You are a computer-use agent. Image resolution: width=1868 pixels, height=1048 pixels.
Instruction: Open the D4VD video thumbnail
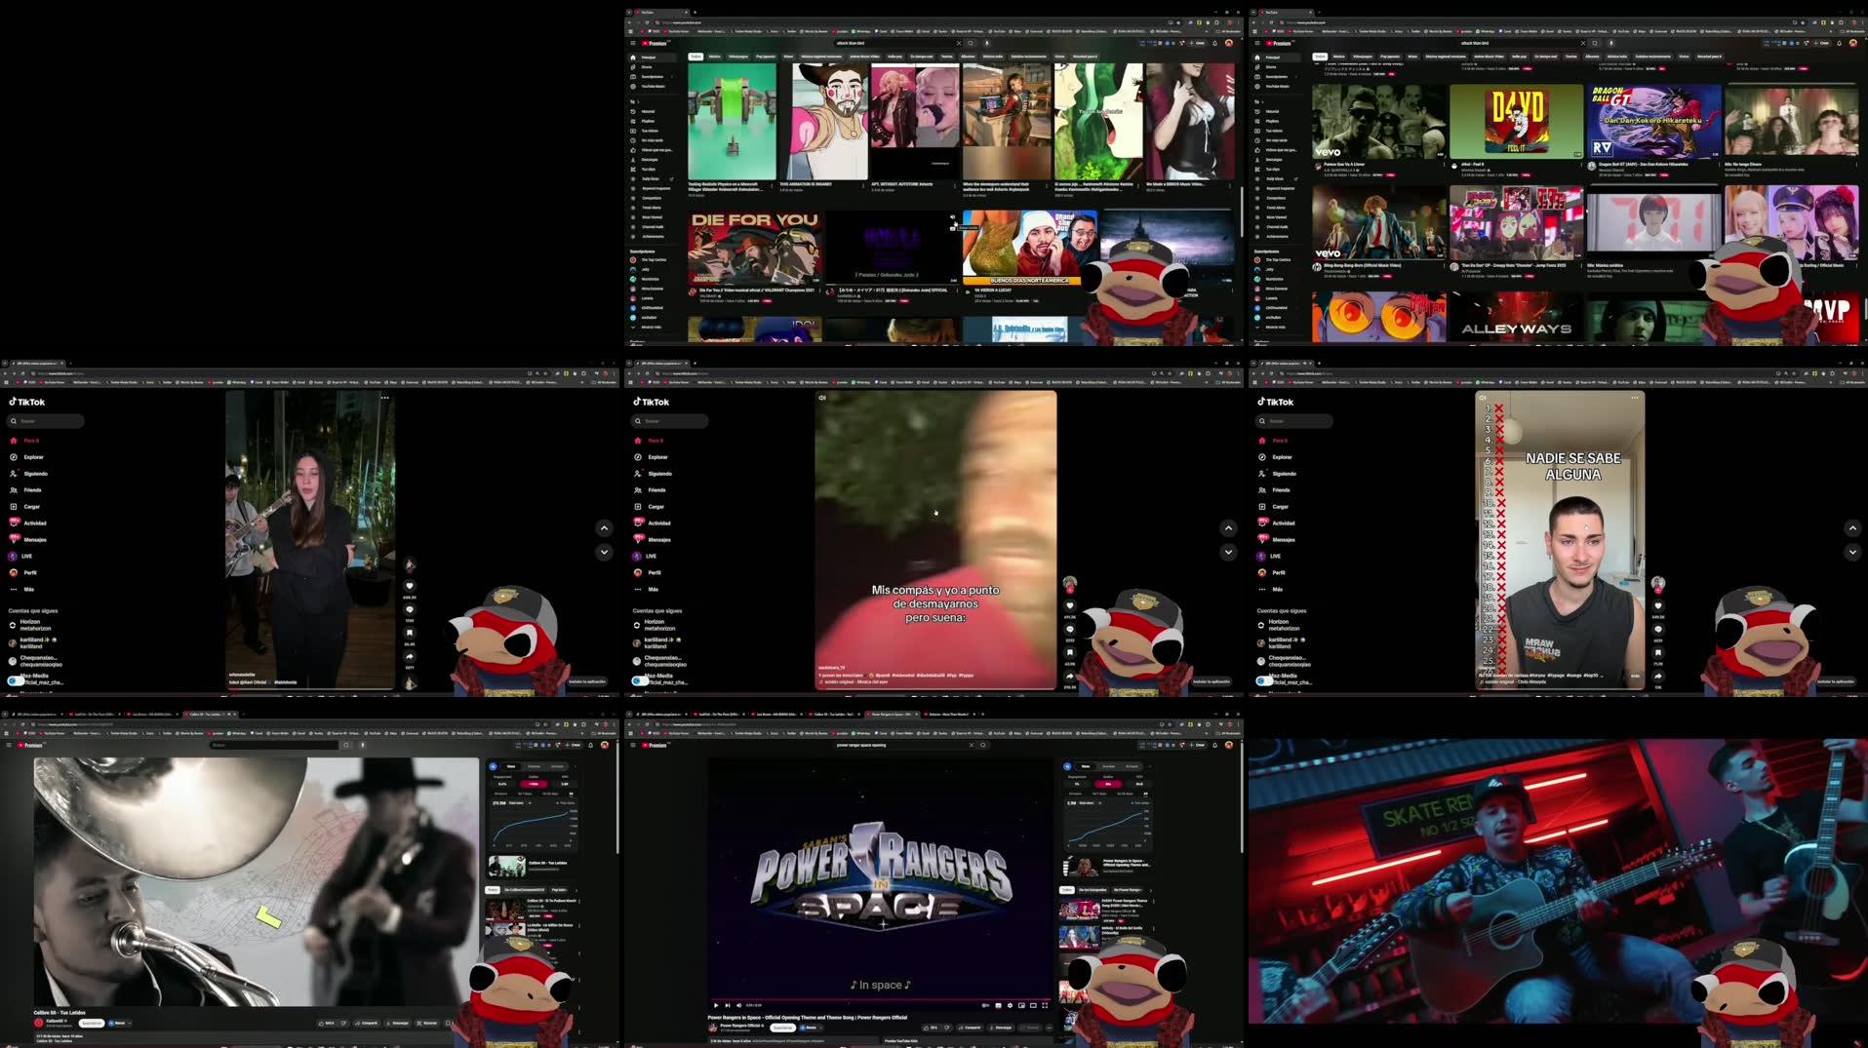click(1516, 121)
